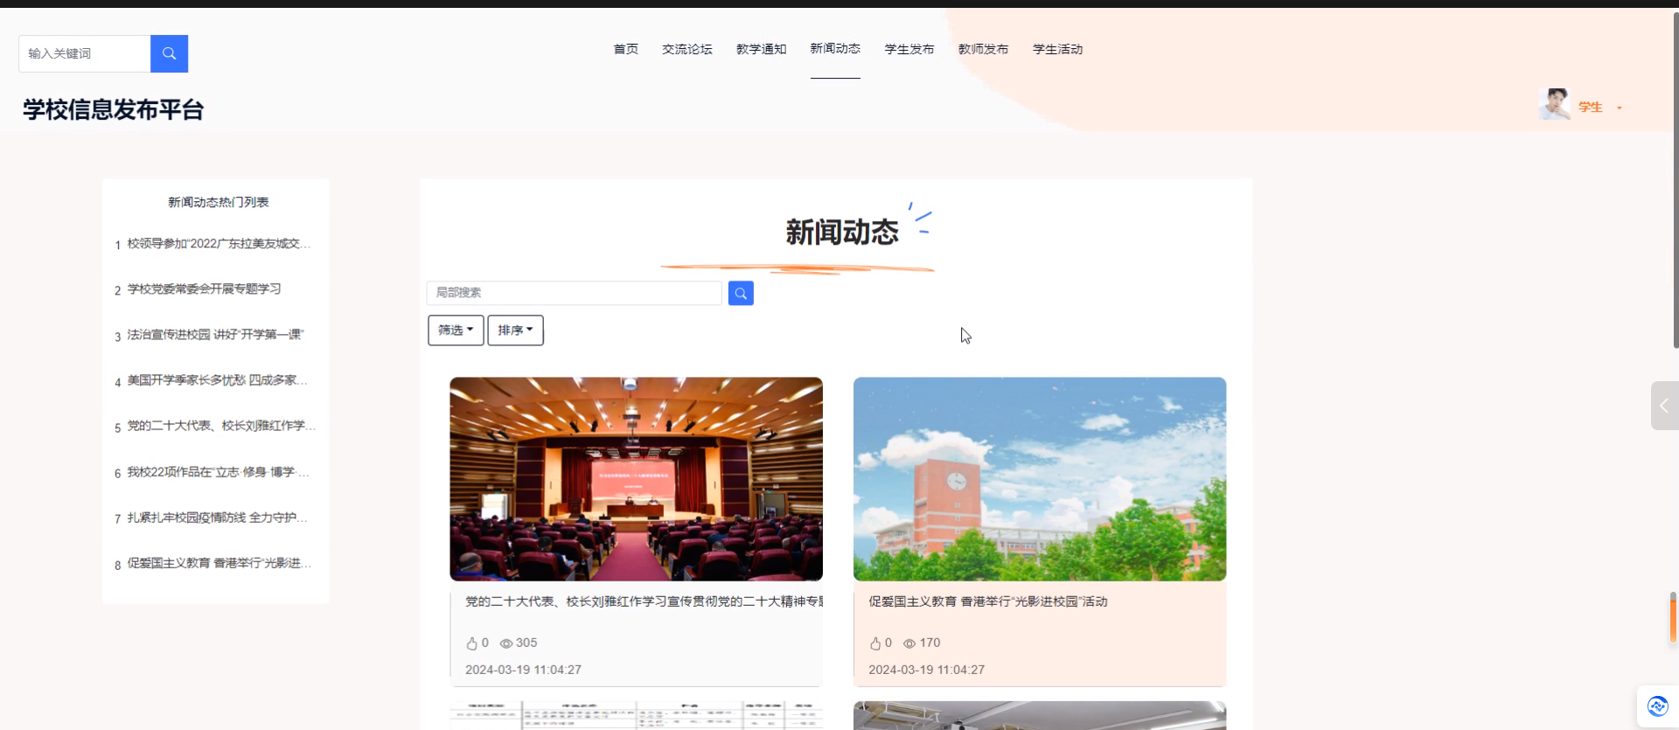Open hot news item 我校22项作品在立志修身博学

(219, 472)
